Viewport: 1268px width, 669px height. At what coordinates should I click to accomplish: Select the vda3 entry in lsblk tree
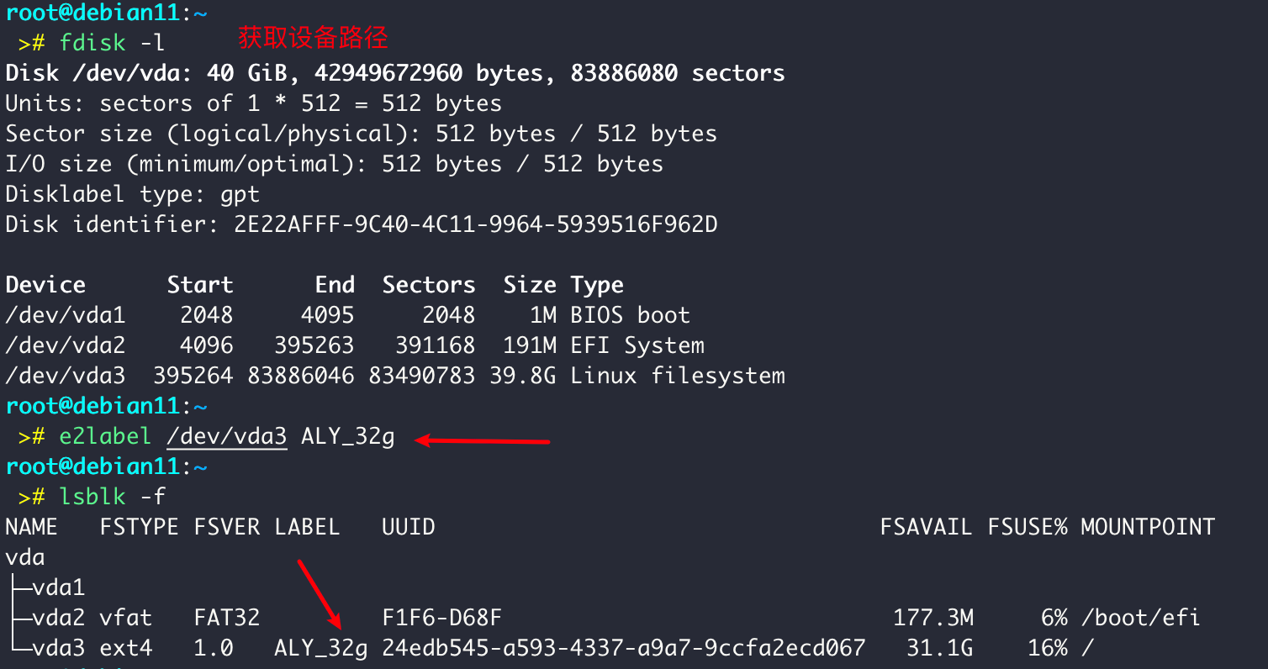[x=59, y=648]
